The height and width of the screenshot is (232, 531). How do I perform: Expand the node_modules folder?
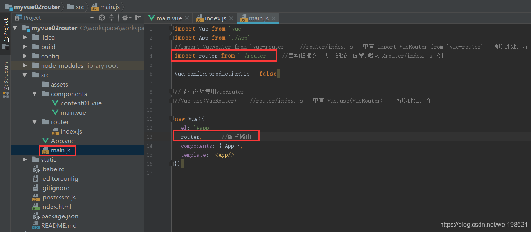pos(25,66)
